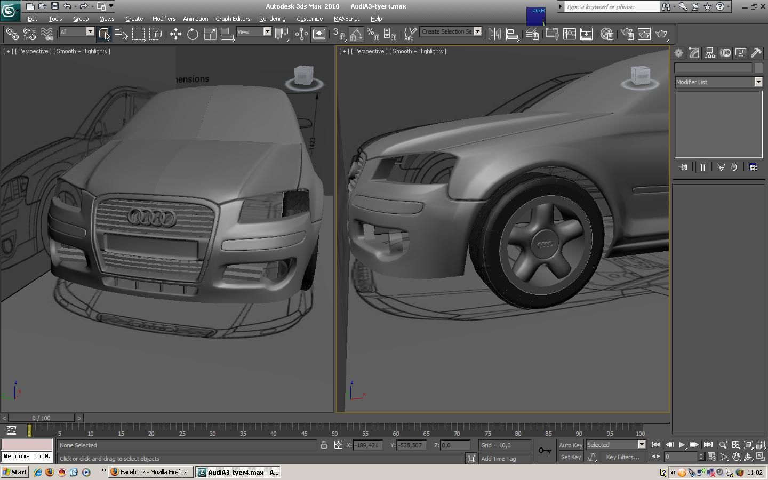Viewport: 768px width, 480px height.
Task: Click the Render Production teapot
Action: [661, 34]
